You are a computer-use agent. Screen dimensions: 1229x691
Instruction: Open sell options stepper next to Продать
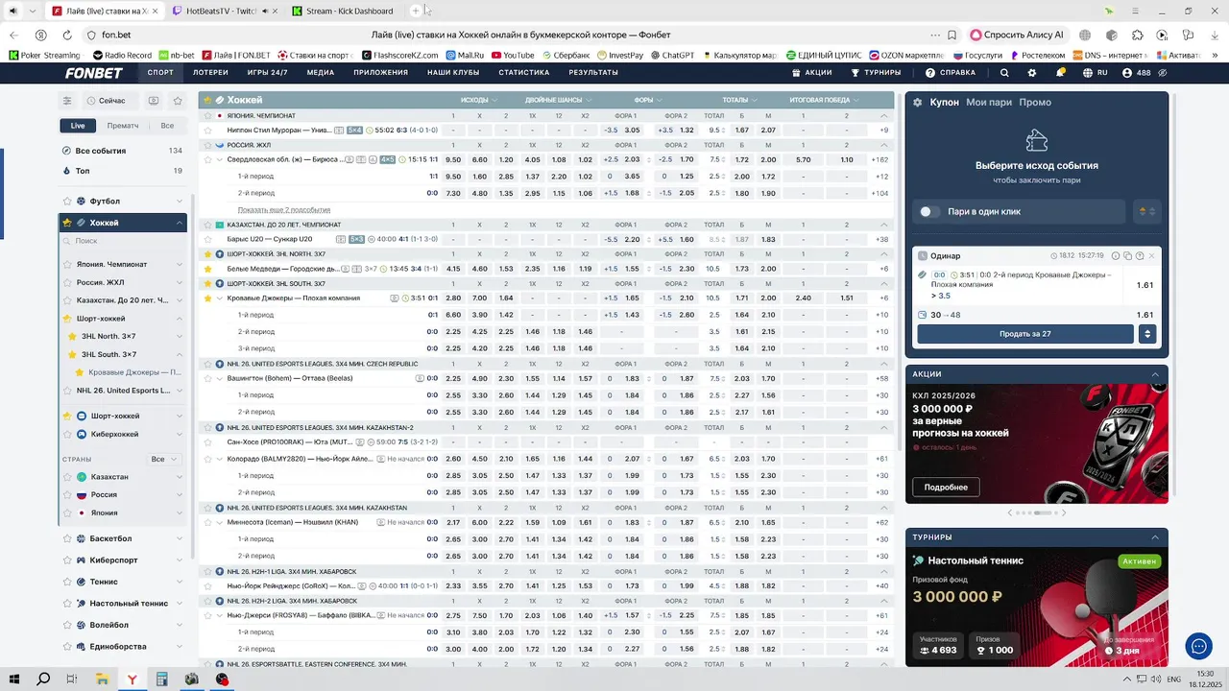pyautogui.click(x=1146, y=334)
